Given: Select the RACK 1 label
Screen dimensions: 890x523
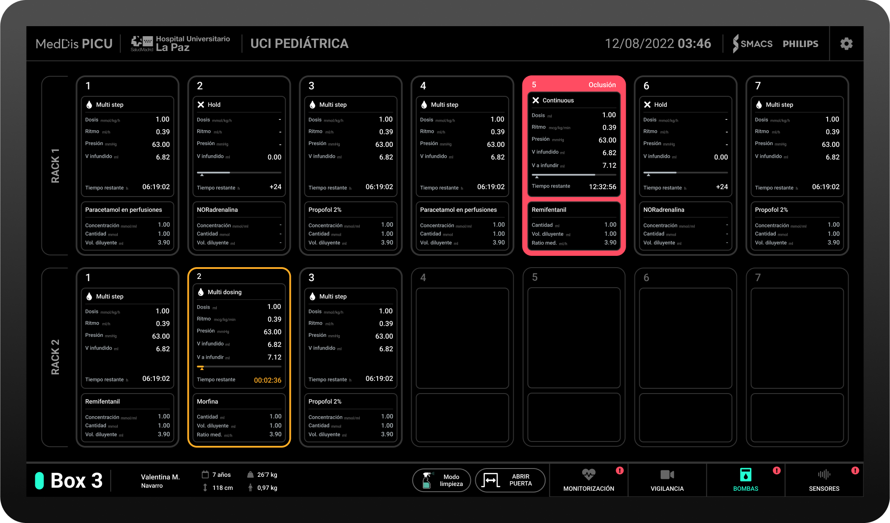Looking at the screenshot, I should click(x=55, y=166).
